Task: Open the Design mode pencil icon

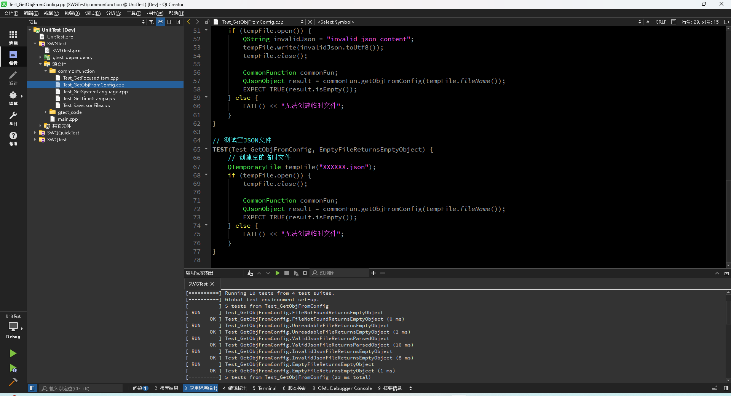Action: (x=13, y=77)
